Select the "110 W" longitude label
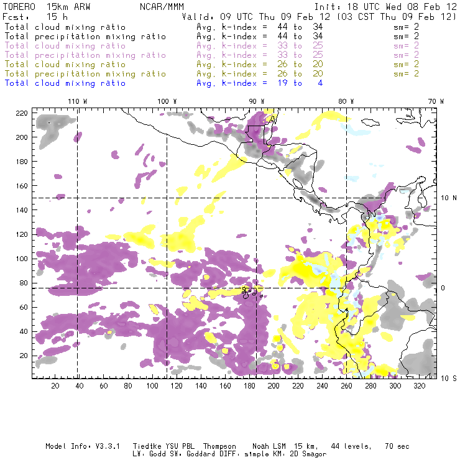This screenshot has width=460, height=460. [78, 101]
